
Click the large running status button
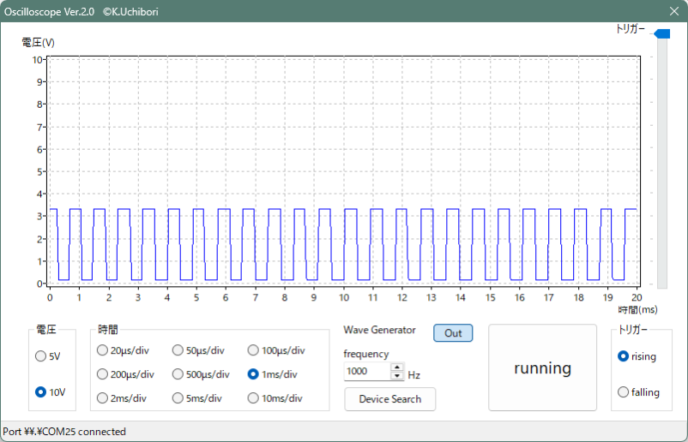pyautogui.click(x=542, y=367)
